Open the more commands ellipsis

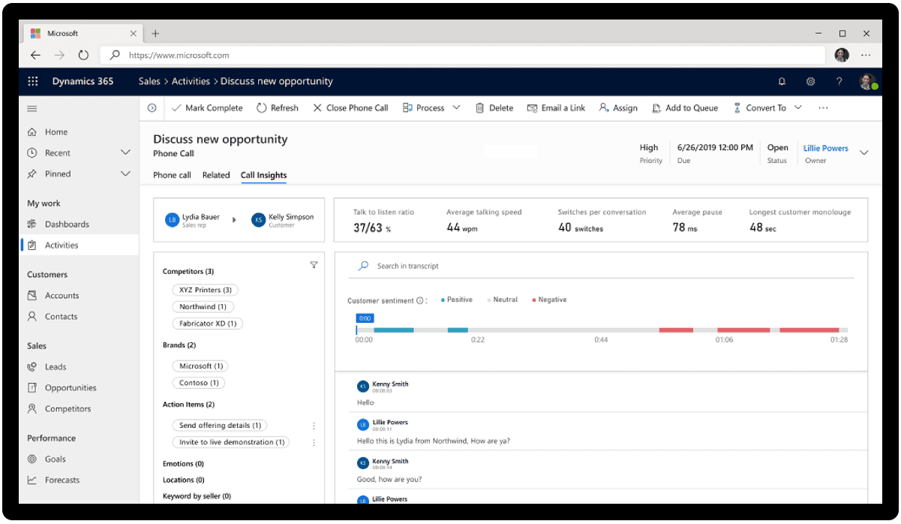[823, 108]
